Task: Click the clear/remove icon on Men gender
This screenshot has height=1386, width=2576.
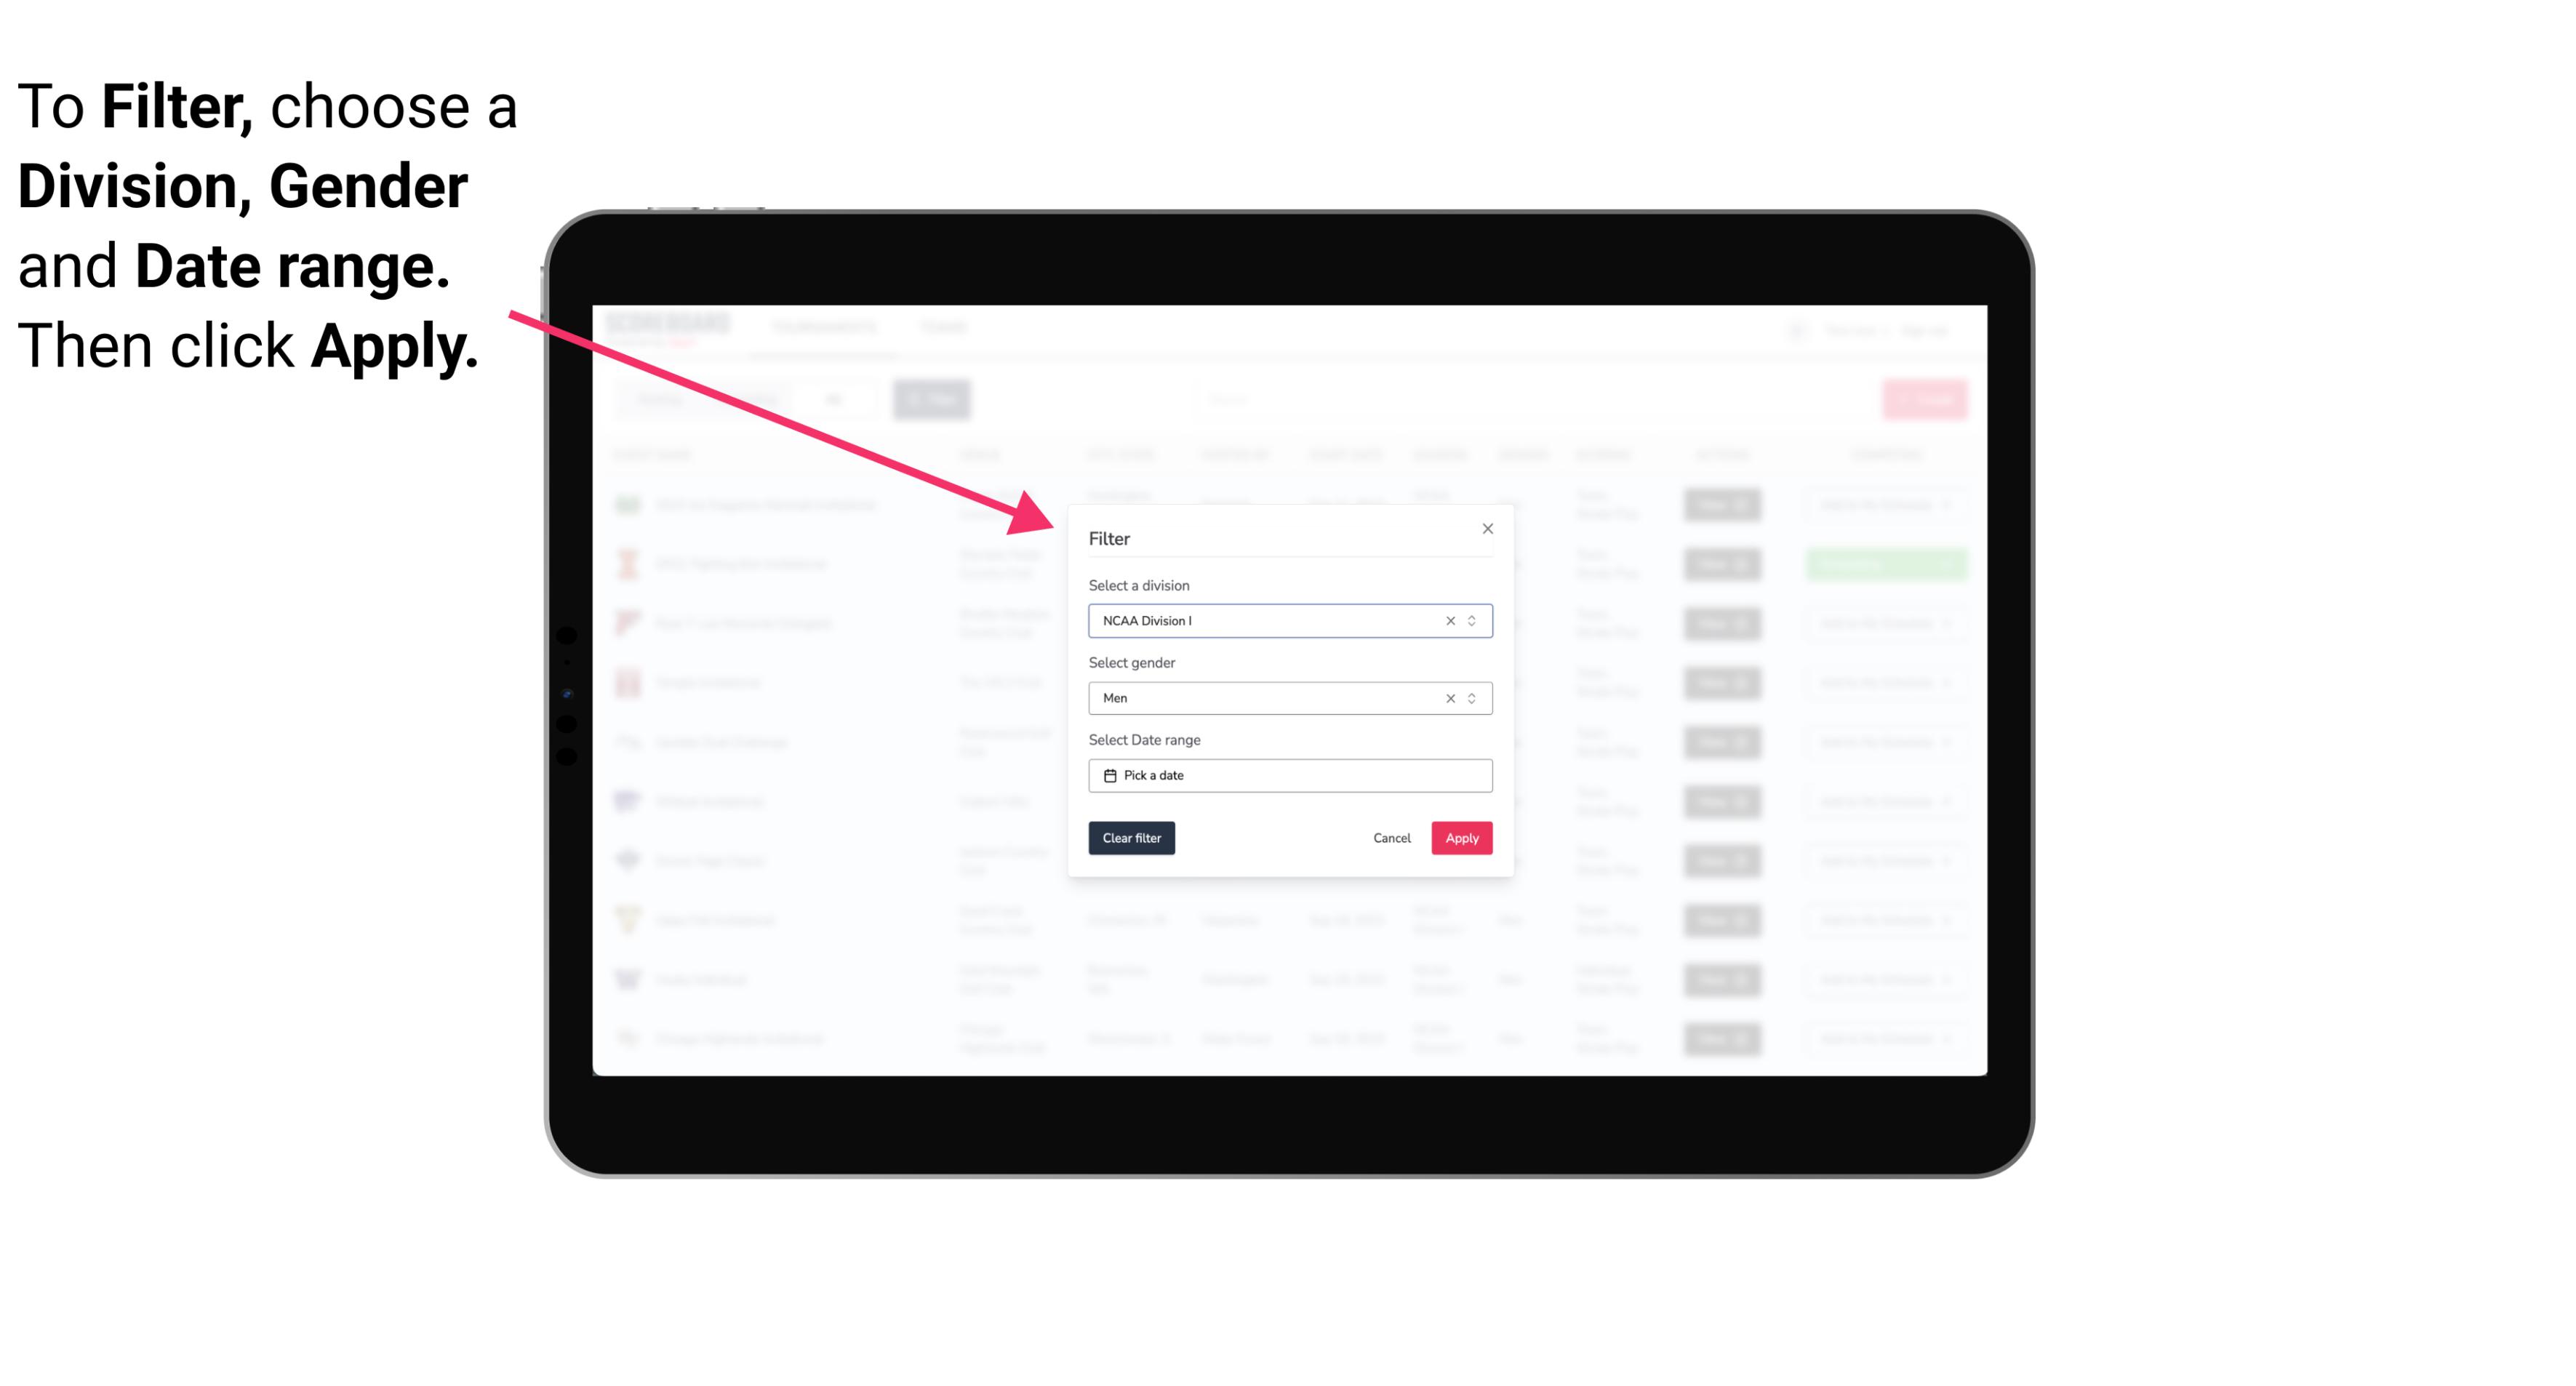Action: coord(1449,698)
